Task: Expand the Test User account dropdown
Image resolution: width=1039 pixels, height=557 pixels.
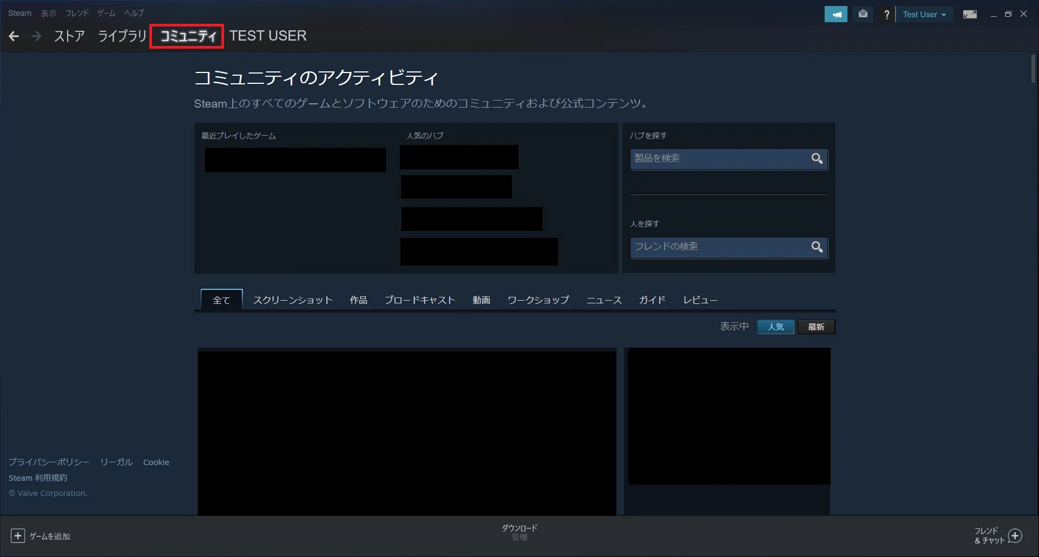Action: 924,15
